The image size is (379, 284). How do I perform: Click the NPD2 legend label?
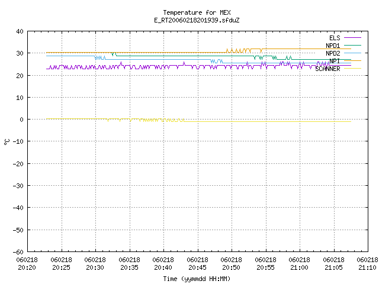(333, 53)
